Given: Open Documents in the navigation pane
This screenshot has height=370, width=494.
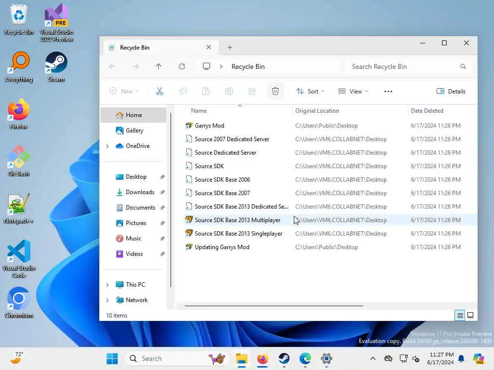Looking at the screenshot, I should pyautogui.click(x=133, y=208).
